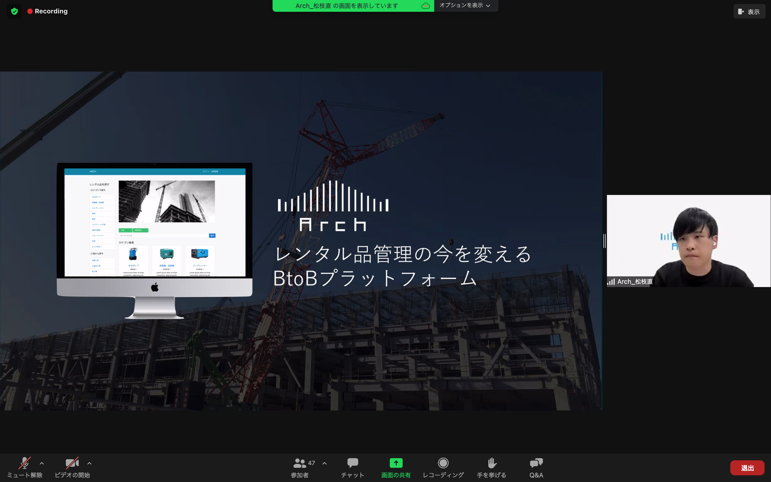Click the 手を挙げる raise hand control
The height and width of the screenshot is (482, 771).
[x=492, y=463]
